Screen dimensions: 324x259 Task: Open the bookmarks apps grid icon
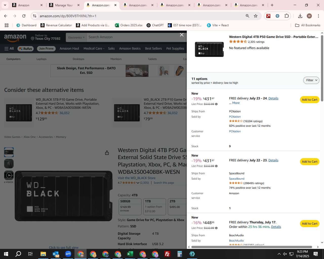coord(7,25)
